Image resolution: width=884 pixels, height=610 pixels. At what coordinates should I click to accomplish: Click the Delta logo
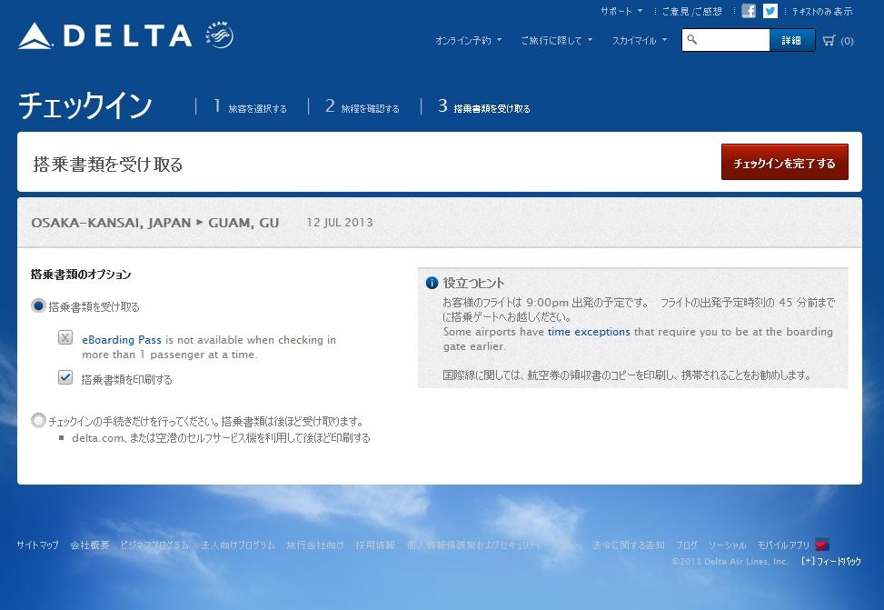[104, 35]
